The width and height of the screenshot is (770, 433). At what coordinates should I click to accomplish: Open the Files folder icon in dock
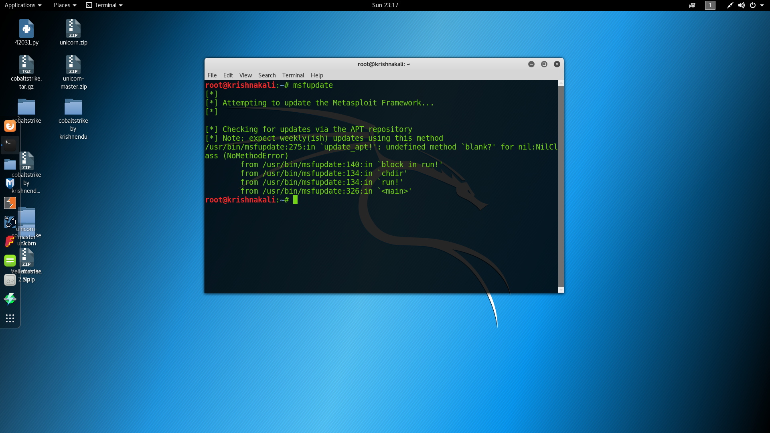click(x=10, y=164)
